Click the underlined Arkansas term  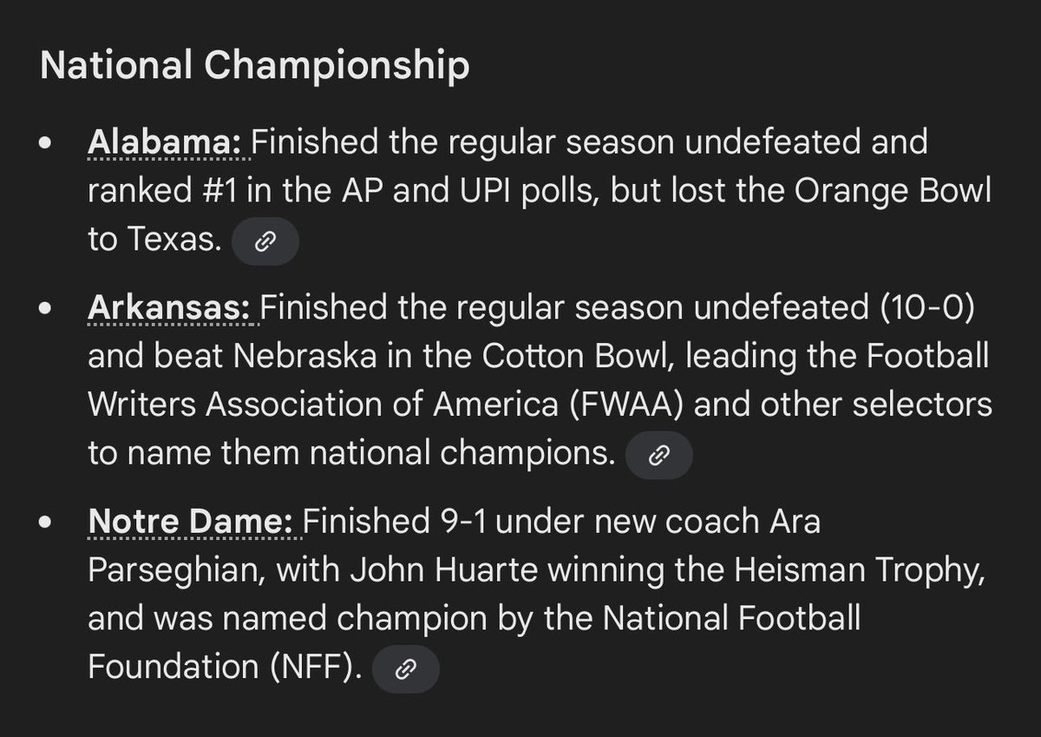pos(173,309)
